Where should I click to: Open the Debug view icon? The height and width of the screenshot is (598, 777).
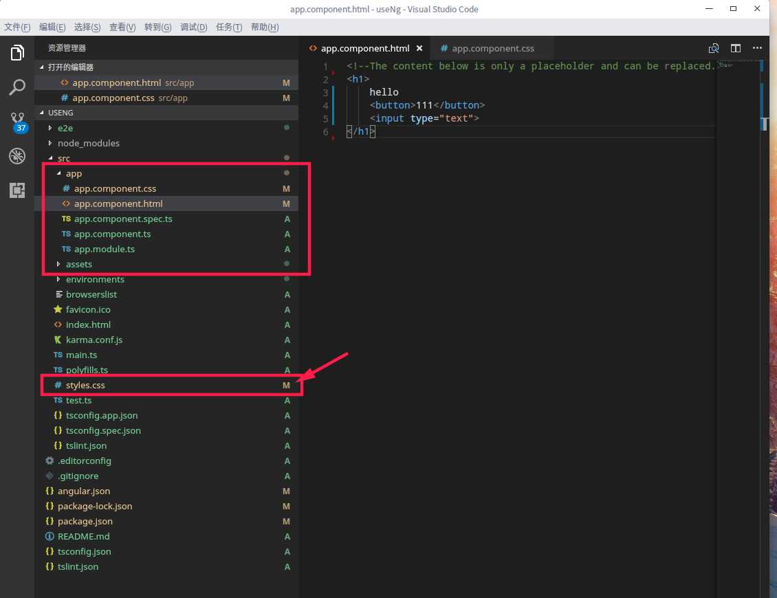tap(17, 156)
